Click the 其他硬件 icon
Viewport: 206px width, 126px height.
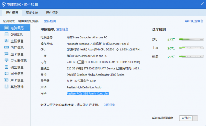point(7,87)
